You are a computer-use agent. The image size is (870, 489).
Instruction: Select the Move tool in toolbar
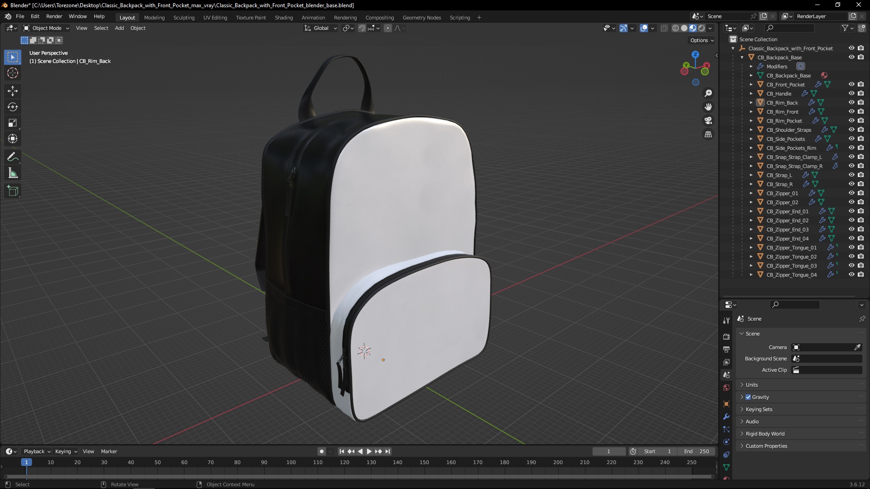13,91
